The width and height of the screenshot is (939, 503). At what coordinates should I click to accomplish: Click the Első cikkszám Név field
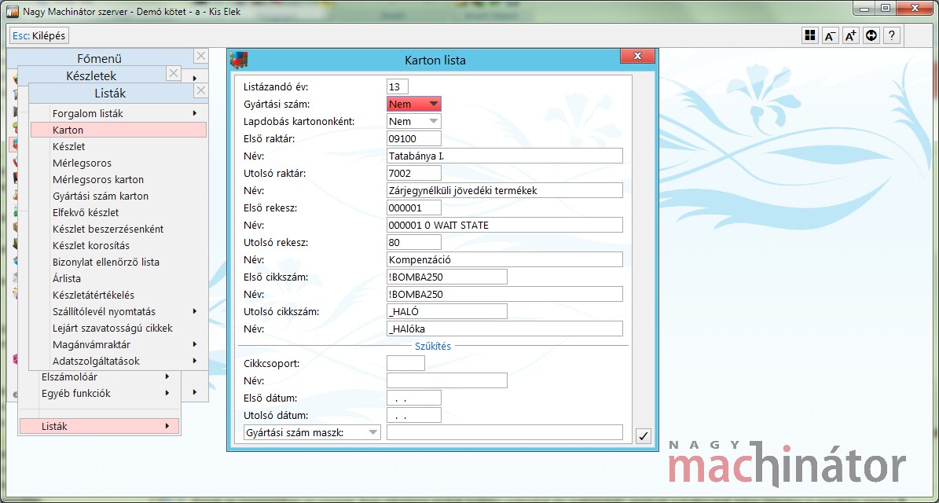click(x=504, y=294)
